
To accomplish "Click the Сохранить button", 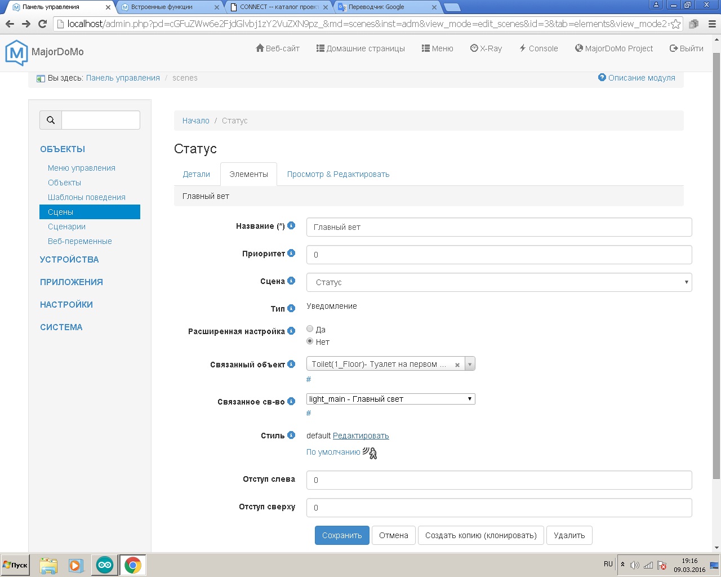I will point(342,535).
